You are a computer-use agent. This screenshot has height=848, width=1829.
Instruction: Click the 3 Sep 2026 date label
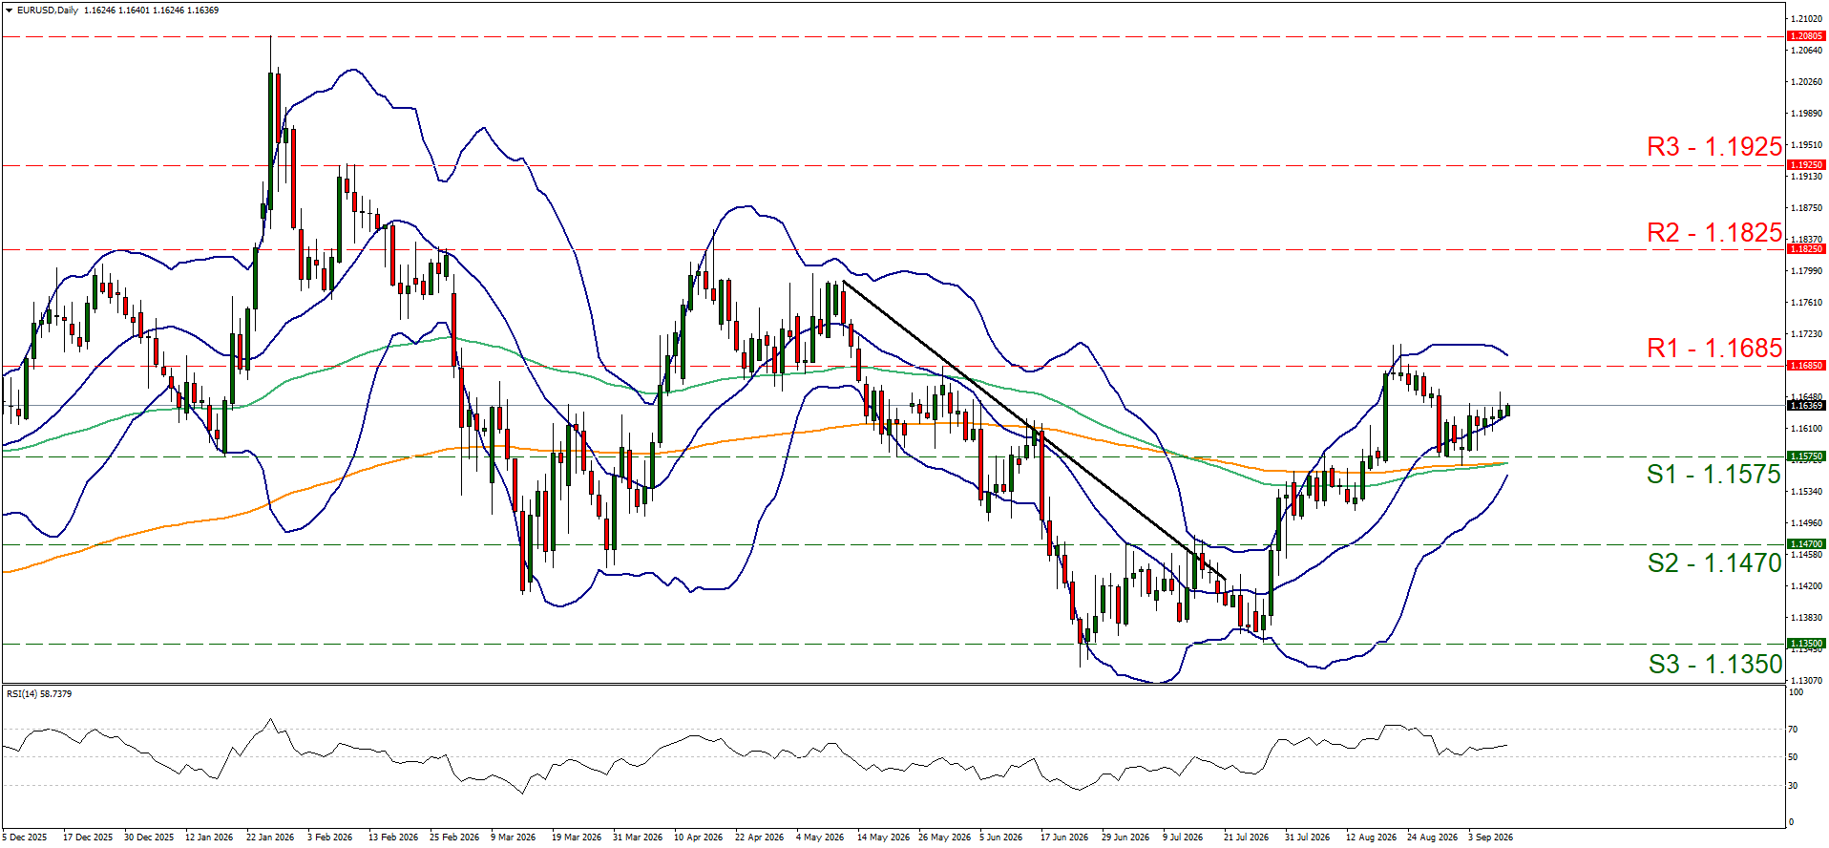click(1491, 837)
